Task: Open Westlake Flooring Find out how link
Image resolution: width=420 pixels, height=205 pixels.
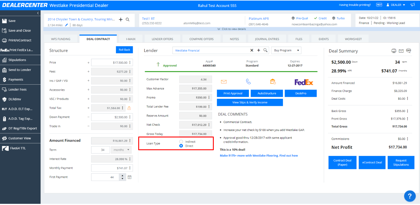Action: (x=259, y=156)
